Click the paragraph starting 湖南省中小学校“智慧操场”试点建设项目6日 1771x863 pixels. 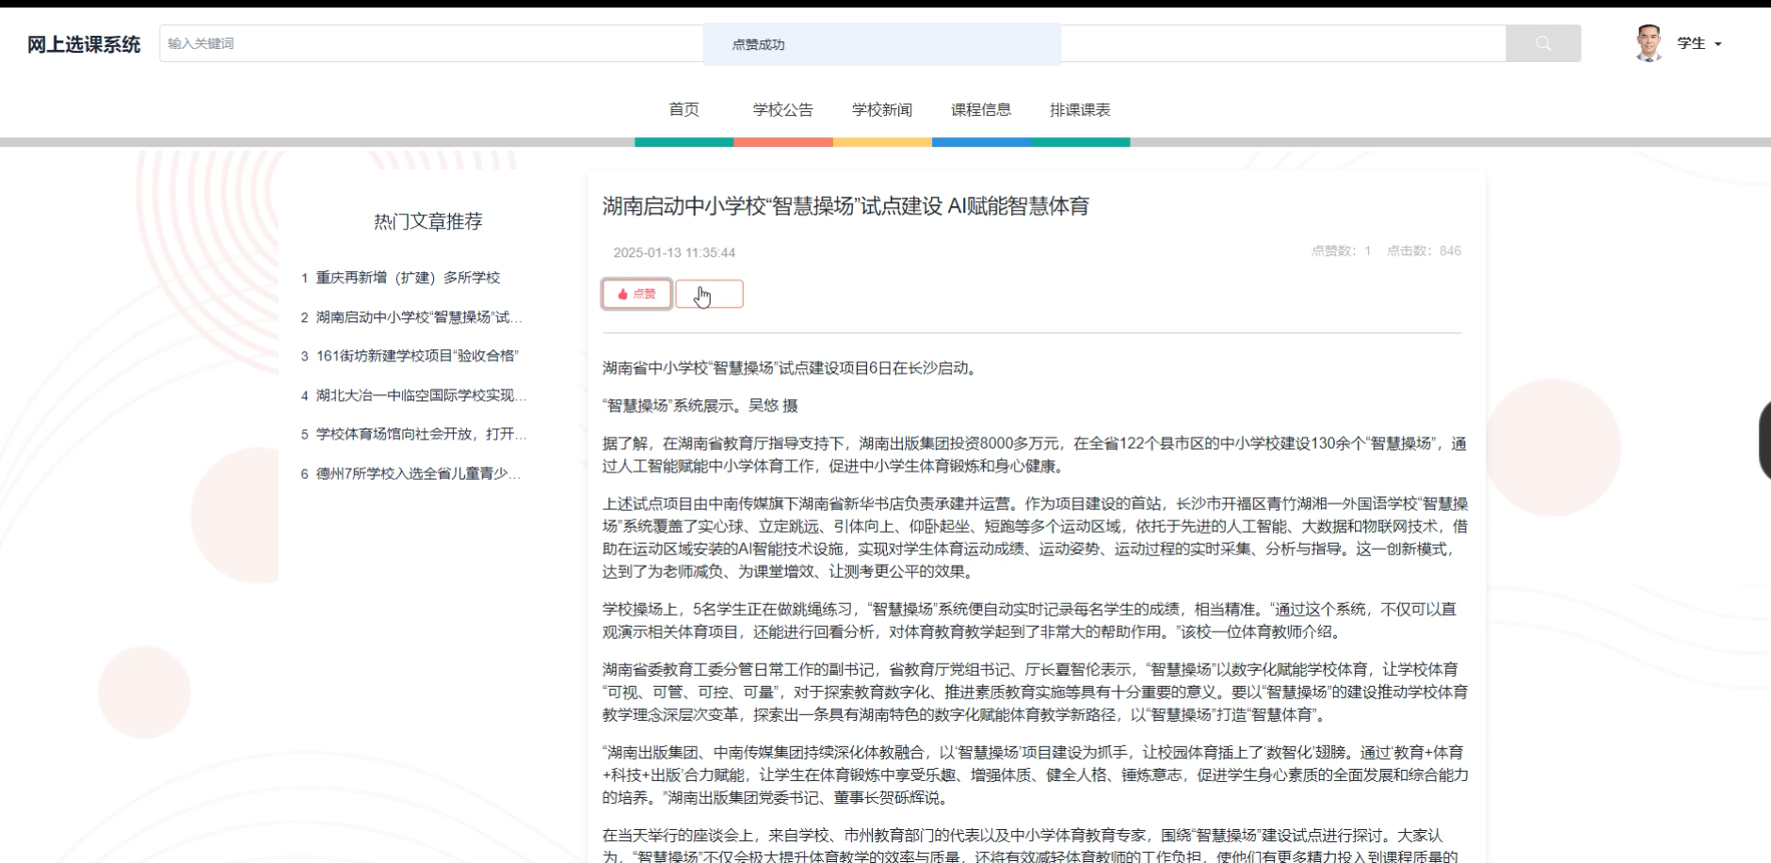click(x=792, y=368)
